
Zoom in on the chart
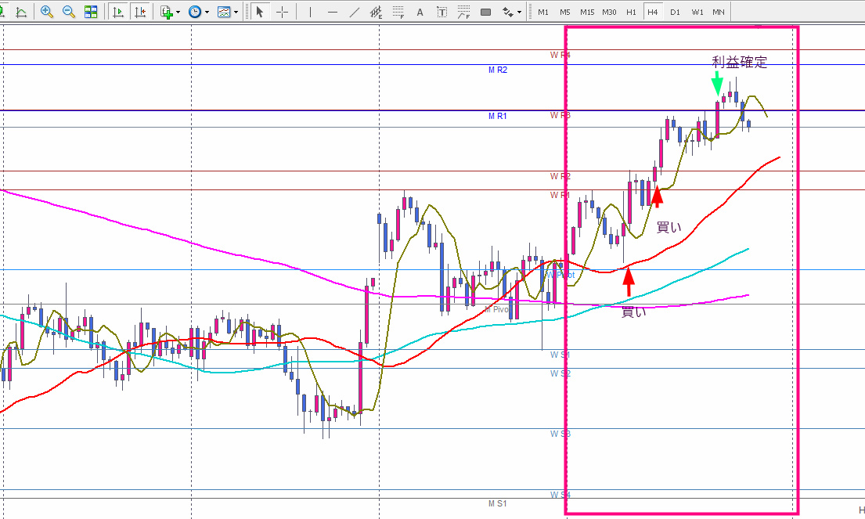coord(47,12)
